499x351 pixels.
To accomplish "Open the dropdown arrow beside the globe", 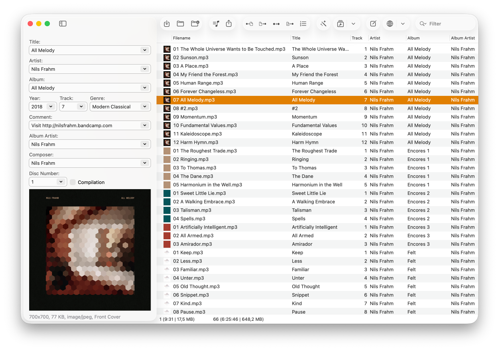I will point(403,24).
